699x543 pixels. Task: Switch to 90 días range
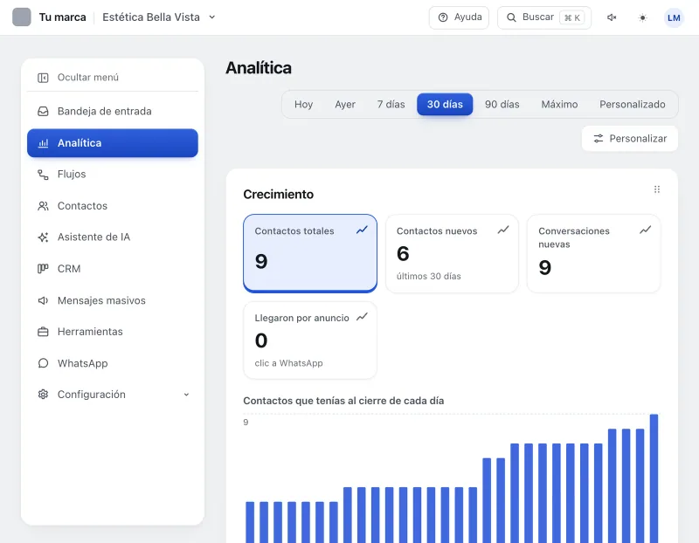pyautogui.click(x=502, y=104)
